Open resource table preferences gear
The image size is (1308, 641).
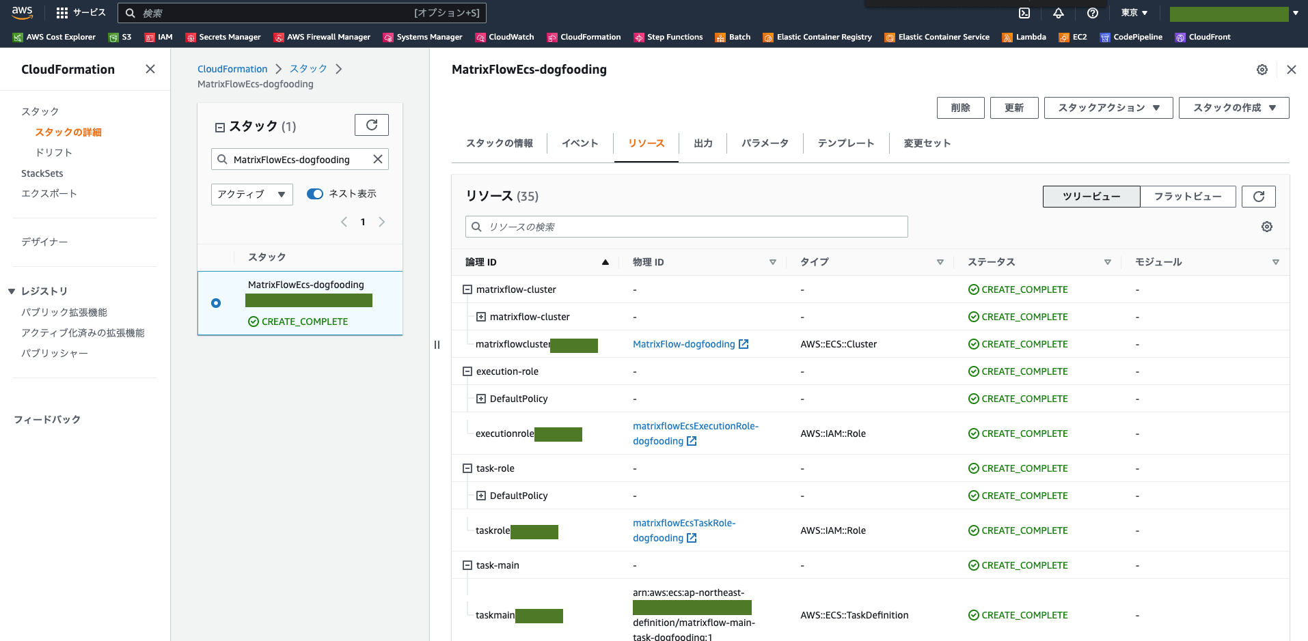[x=1267, y=227]
